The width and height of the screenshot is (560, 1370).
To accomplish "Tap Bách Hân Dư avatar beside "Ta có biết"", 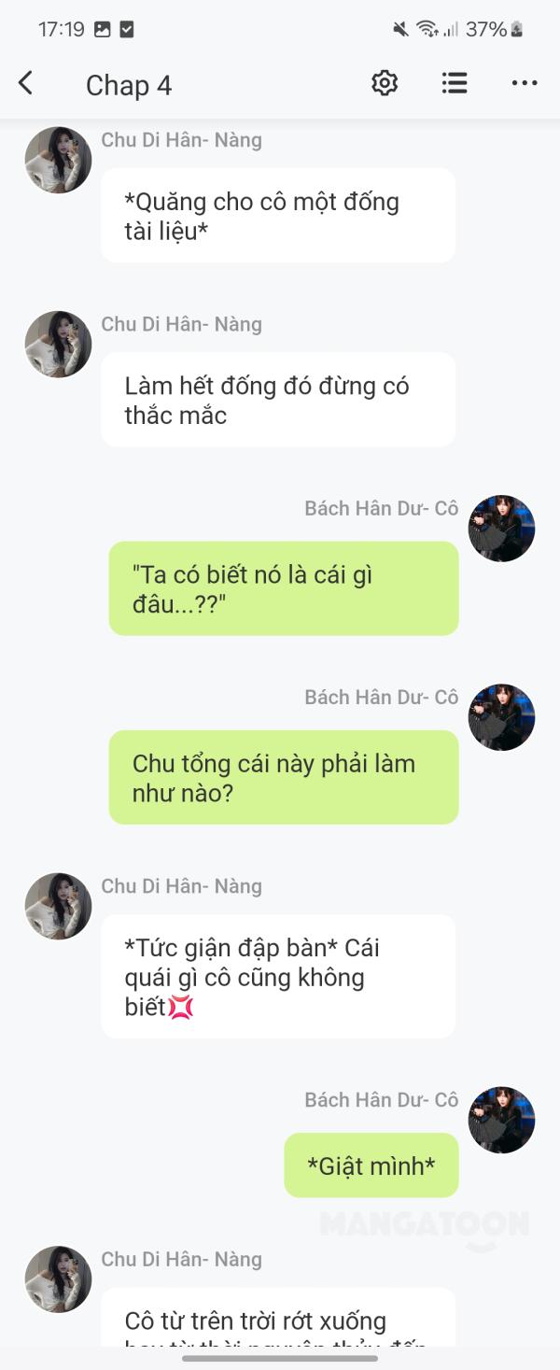I will coord(501,529).
